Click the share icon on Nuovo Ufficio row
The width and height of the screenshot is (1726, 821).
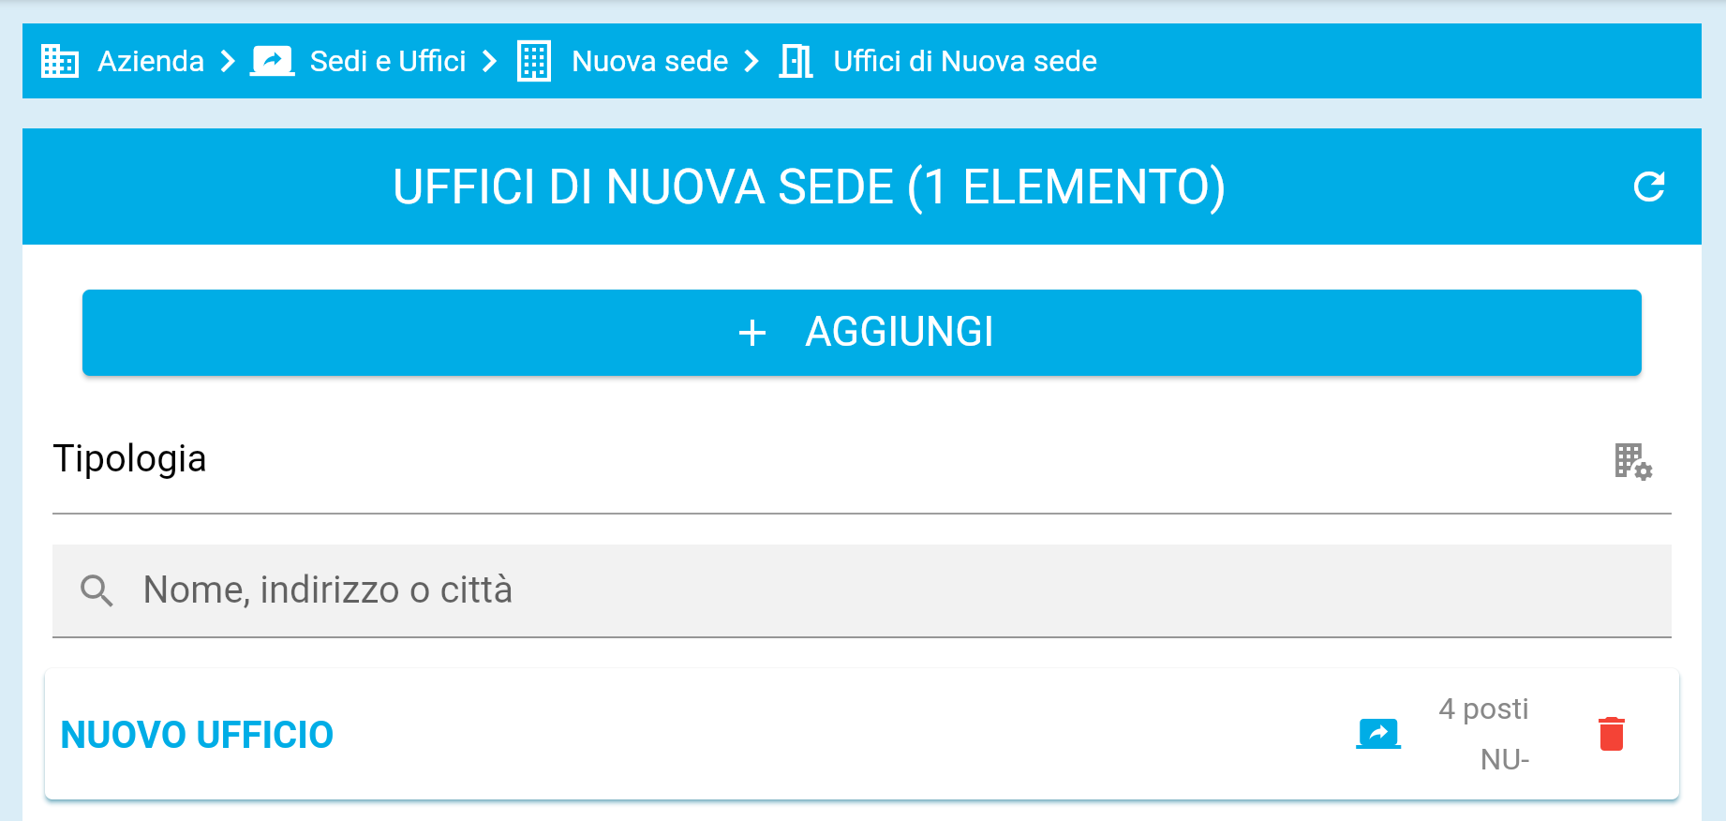pos(1378,734)
